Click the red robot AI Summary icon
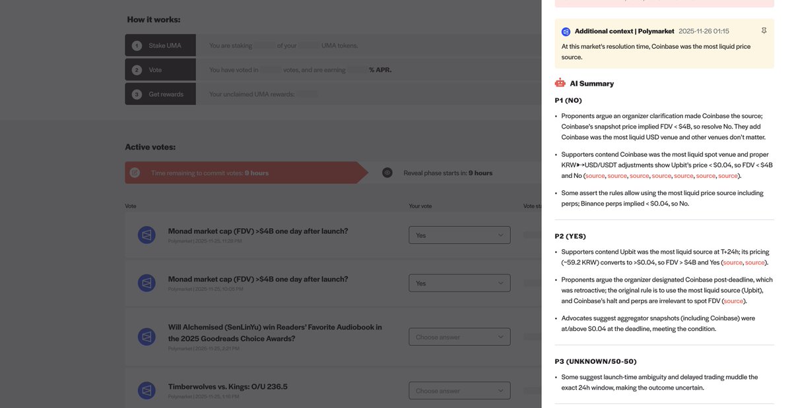 click(x=560, y=83)
